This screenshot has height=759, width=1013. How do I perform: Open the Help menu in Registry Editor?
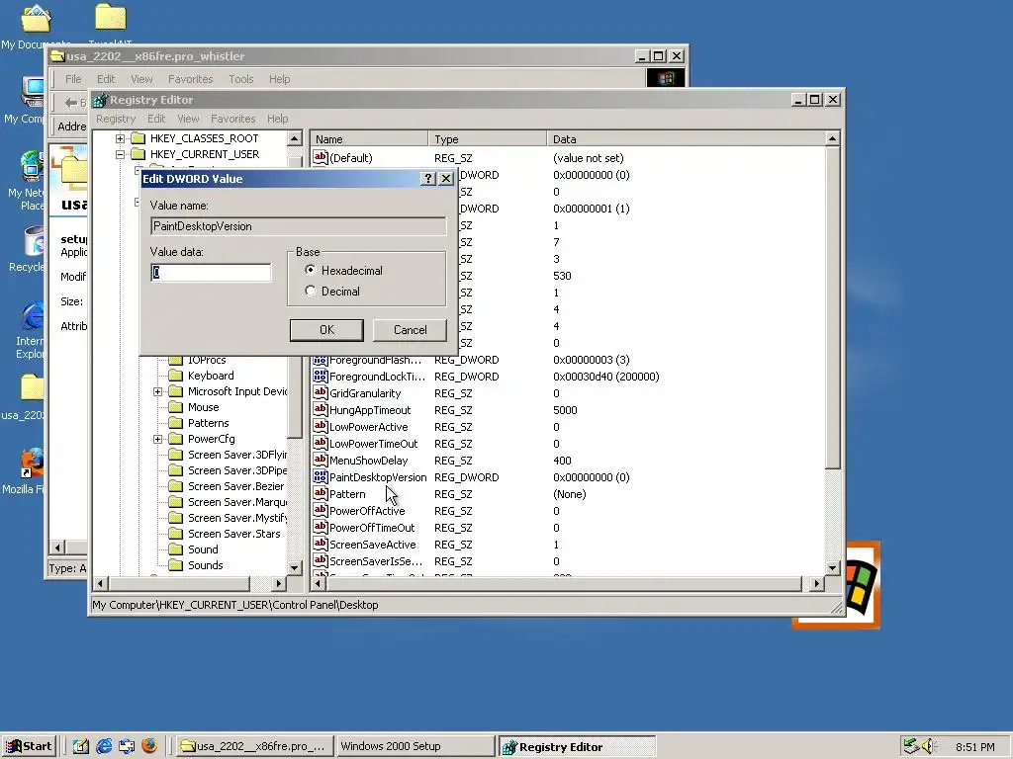(277, 119)
